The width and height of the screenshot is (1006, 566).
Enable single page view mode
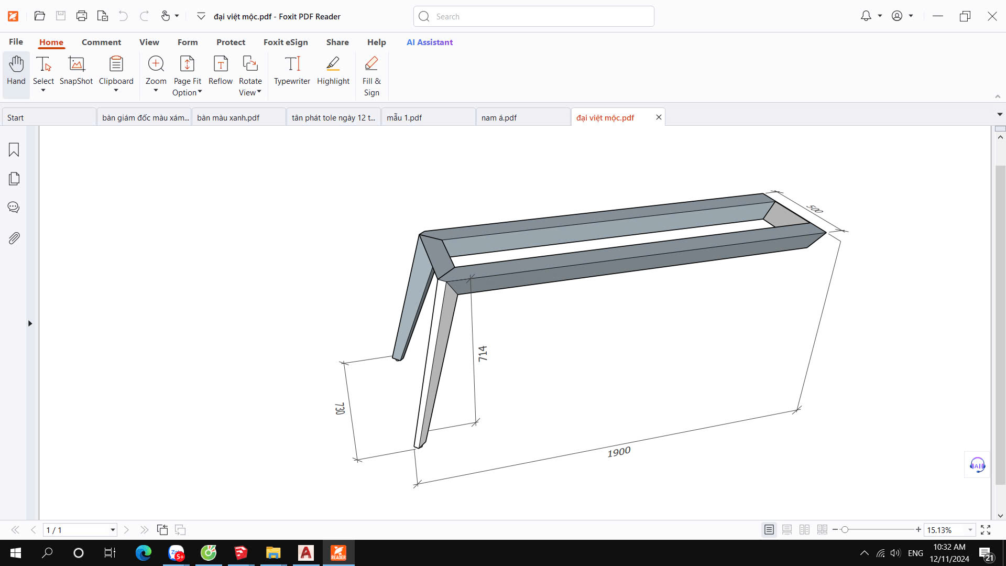pyautogui.click(x=769, y=530)
